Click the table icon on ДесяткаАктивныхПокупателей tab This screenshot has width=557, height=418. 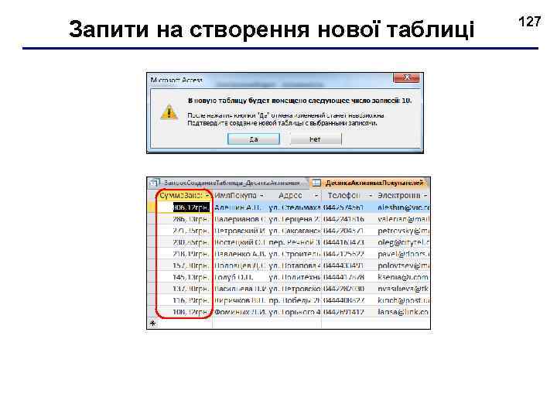pyautogui.click(x=316, y=183)
